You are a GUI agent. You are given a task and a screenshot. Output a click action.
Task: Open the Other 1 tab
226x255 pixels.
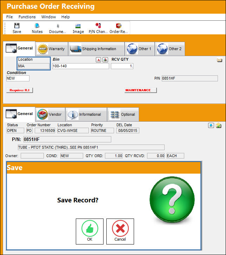pos(140,49)
